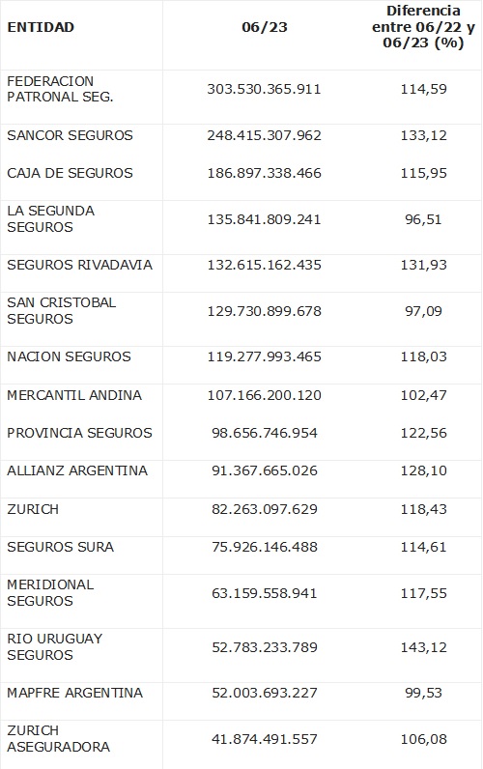Click the ZURICH ASEGURADORA entity cell
Image resolution: width=483 pixels, height=769 pixels.
point(58,739)
